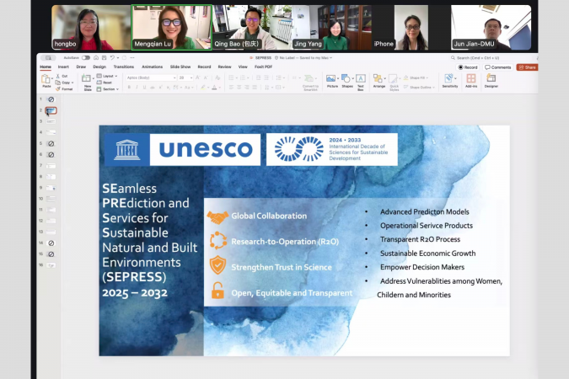The image size is (569, 379).
Task: Select slide 9 thumbnail
Action: (x=51, y=188)
